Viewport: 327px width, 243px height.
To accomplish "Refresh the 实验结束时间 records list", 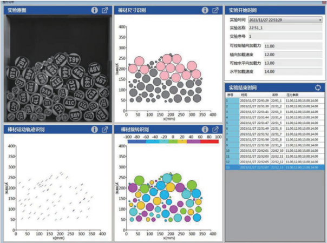I will tap(318, 87).
